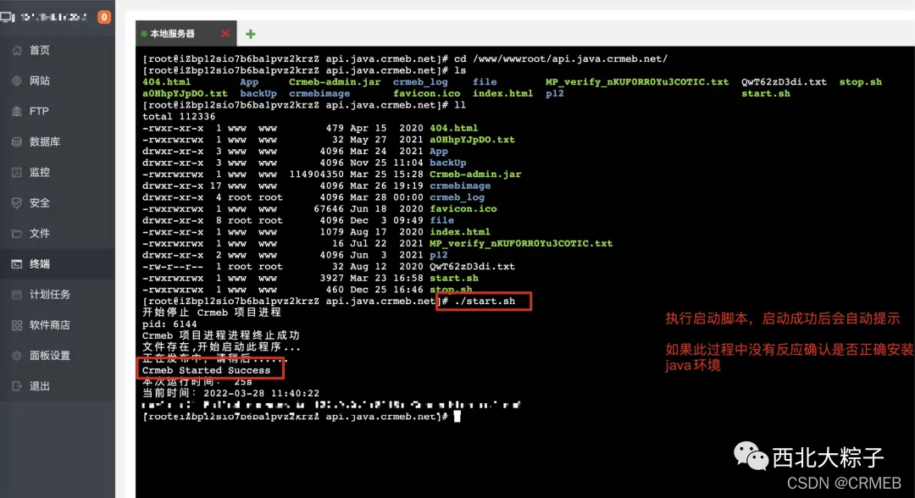The width and height of the screenshot is (915, 498).
Task: Click 'favicon.ico' in ll listing
Action: tap(463, 208)
